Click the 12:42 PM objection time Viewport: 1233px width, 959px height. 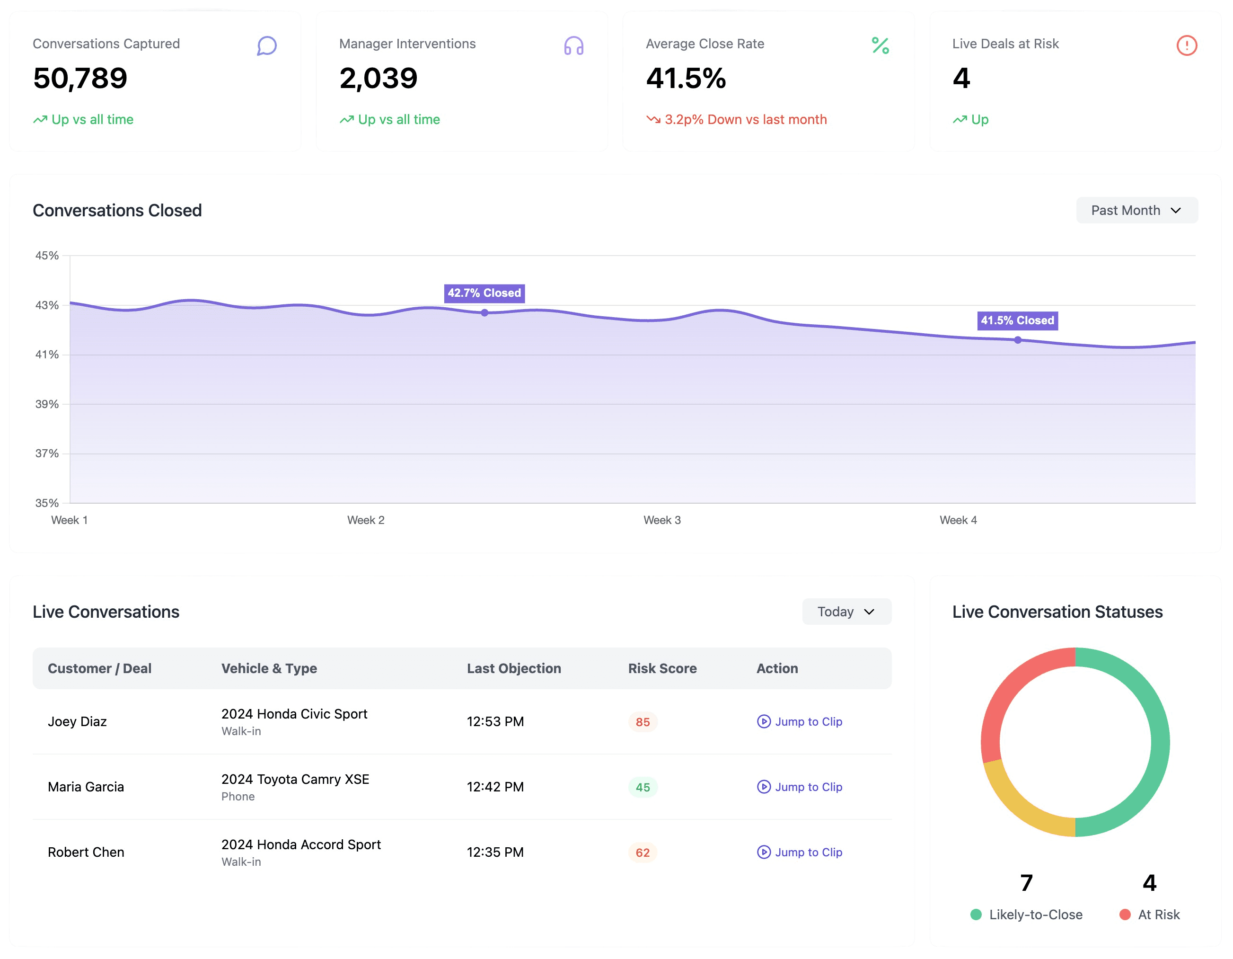click(495, 787)
